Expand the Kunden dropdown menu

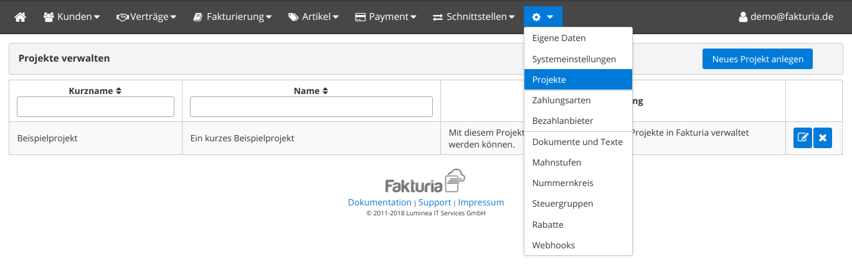pos(72,17)
